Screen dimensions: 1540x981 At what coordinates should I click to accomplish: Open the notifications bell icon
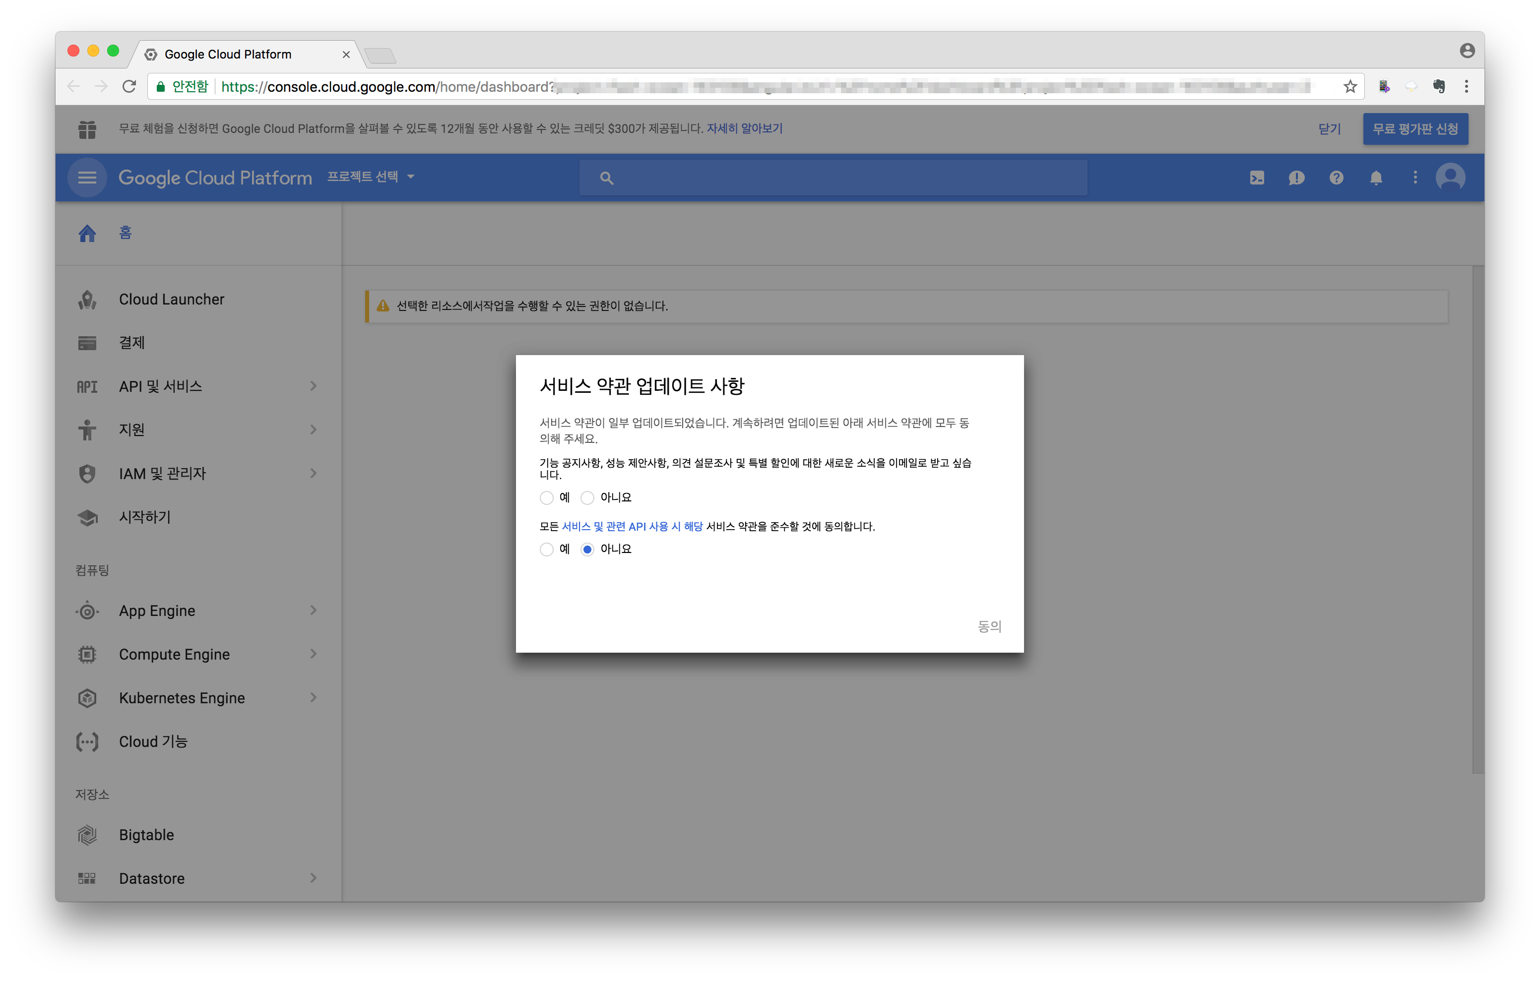tap(1376, 178)
